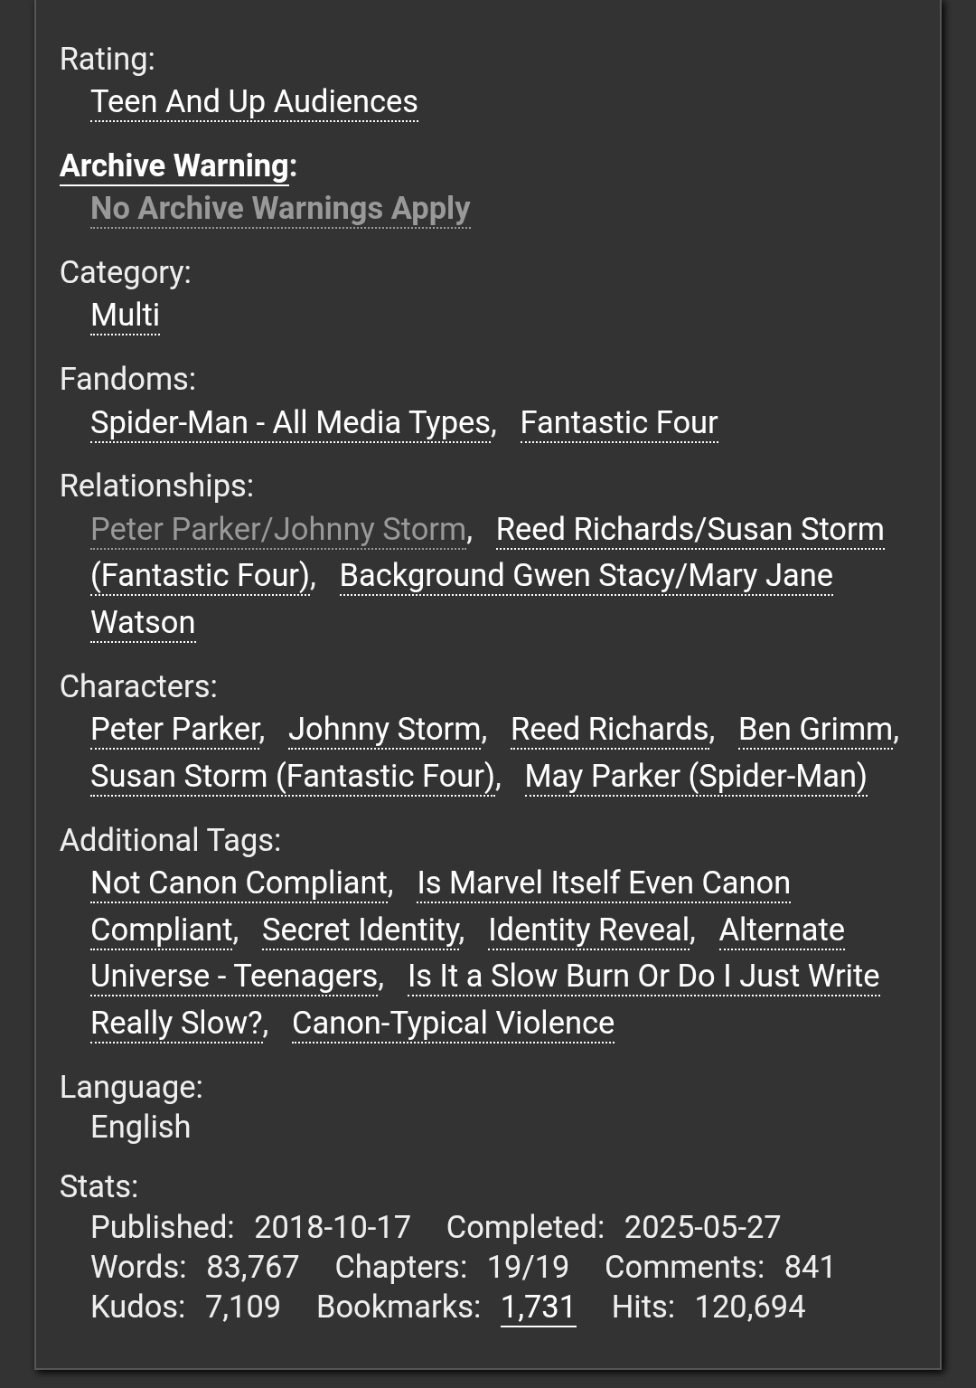Click the Archive Warning help link
This screenshot has width=976, height=1388.
174,166
